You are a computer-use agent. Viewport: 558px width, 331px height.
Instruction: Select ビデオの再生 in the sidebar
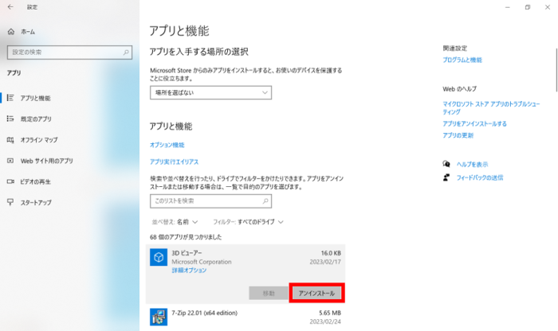tap(36, 181)
